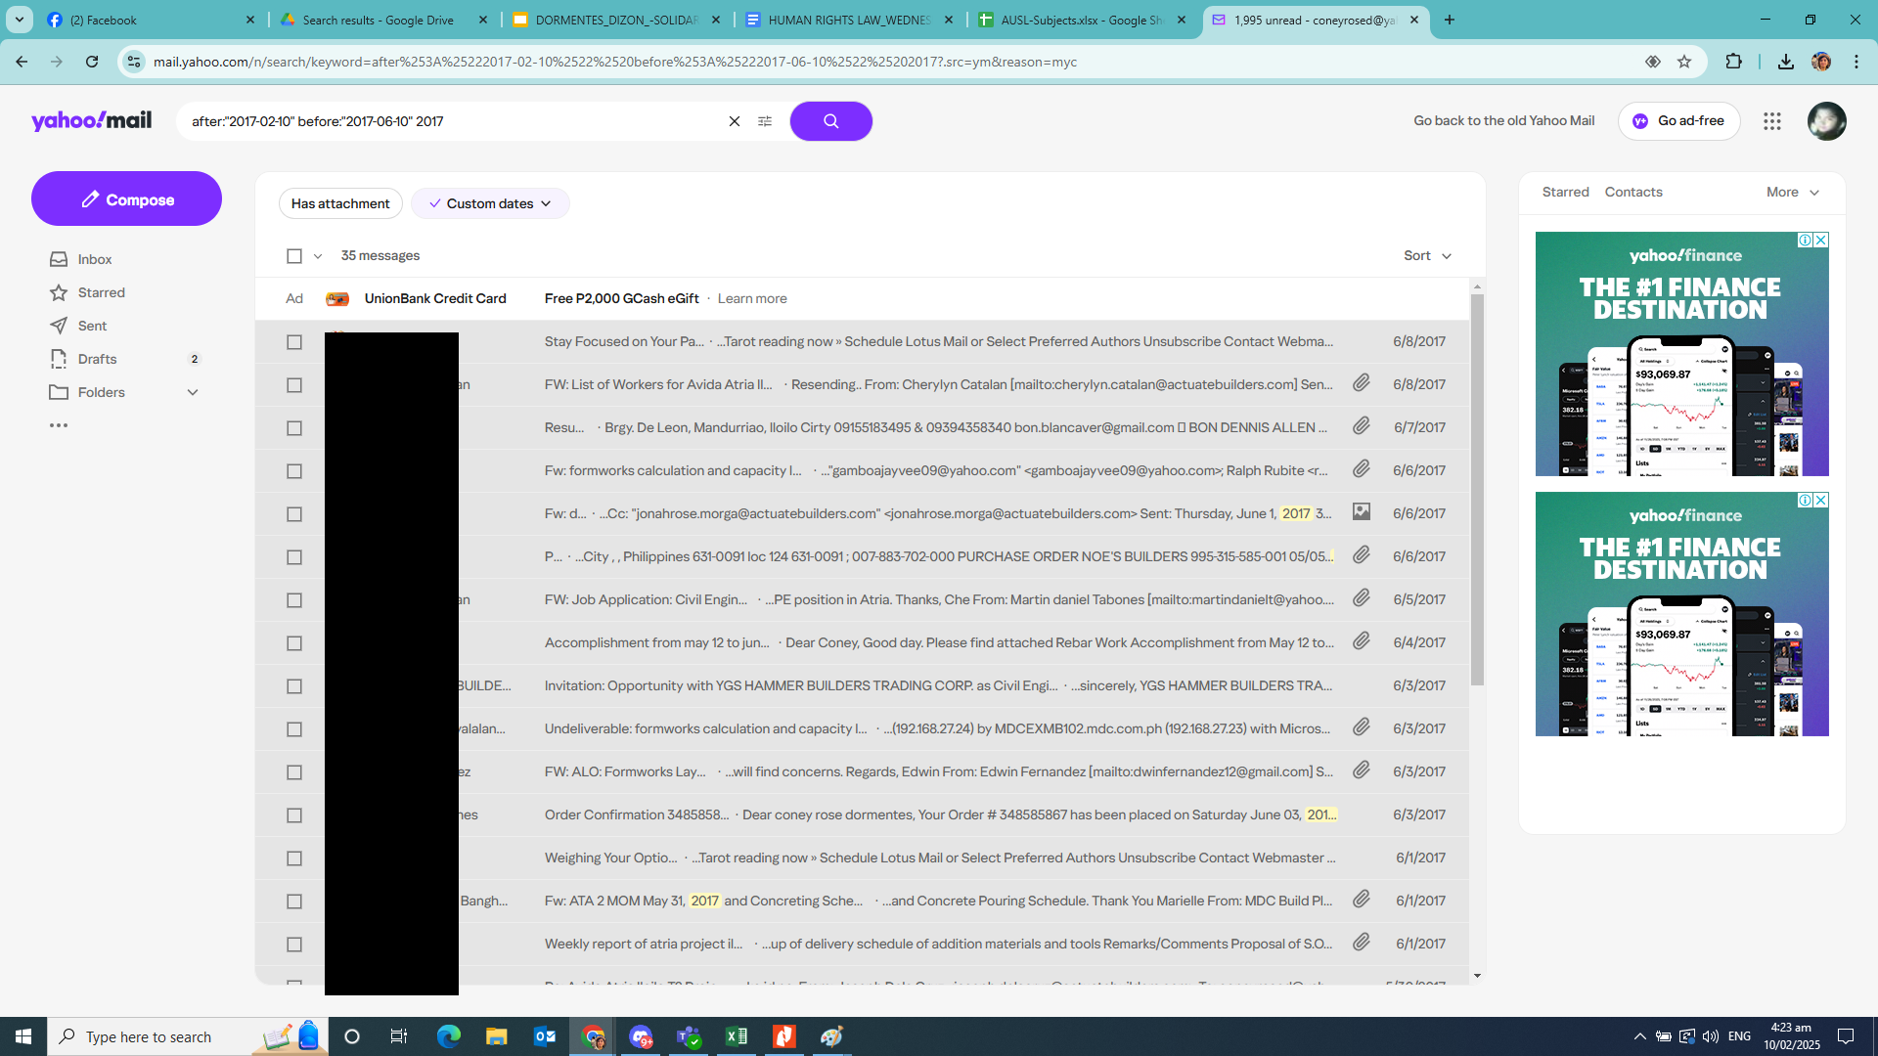Click Go back to the old Yahoo Mail link

pos(1503,121)
